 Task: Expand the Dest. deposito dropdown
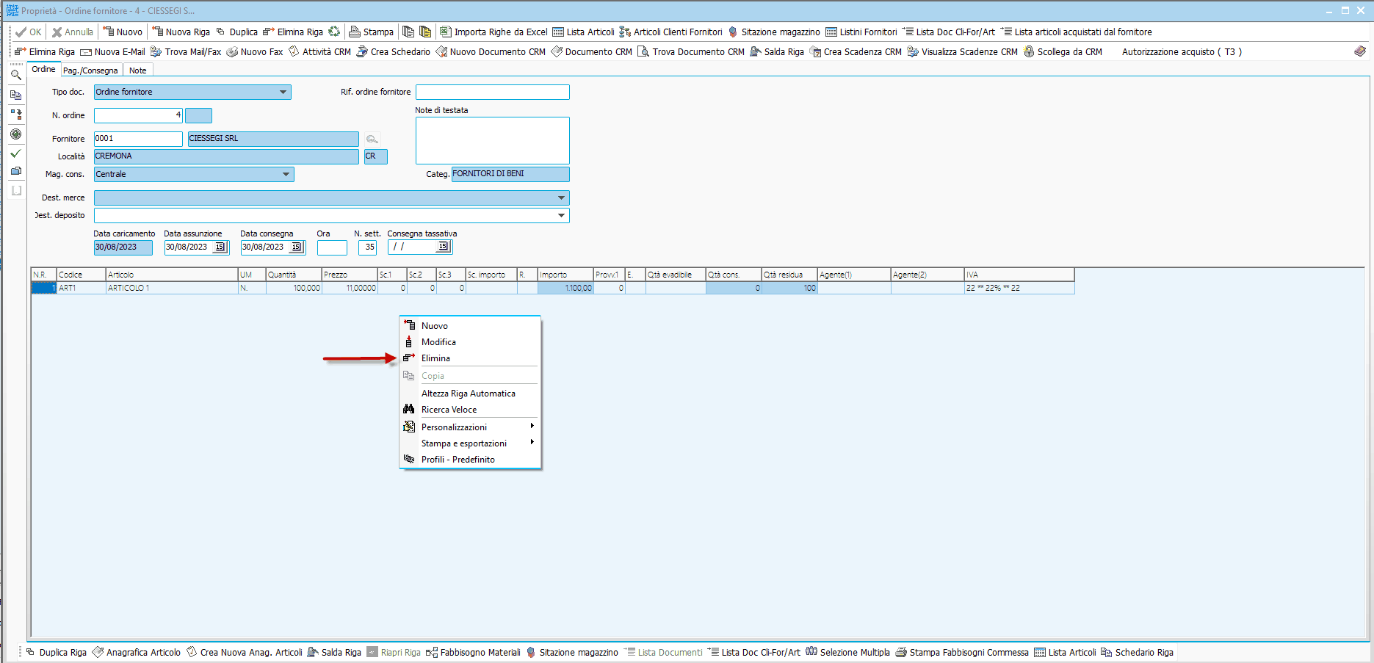pyautogui.click(x=562, y=215)
